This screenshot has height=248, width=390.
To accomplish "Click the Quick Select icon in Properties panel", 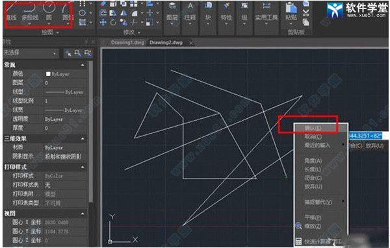I will coord(88,53).
